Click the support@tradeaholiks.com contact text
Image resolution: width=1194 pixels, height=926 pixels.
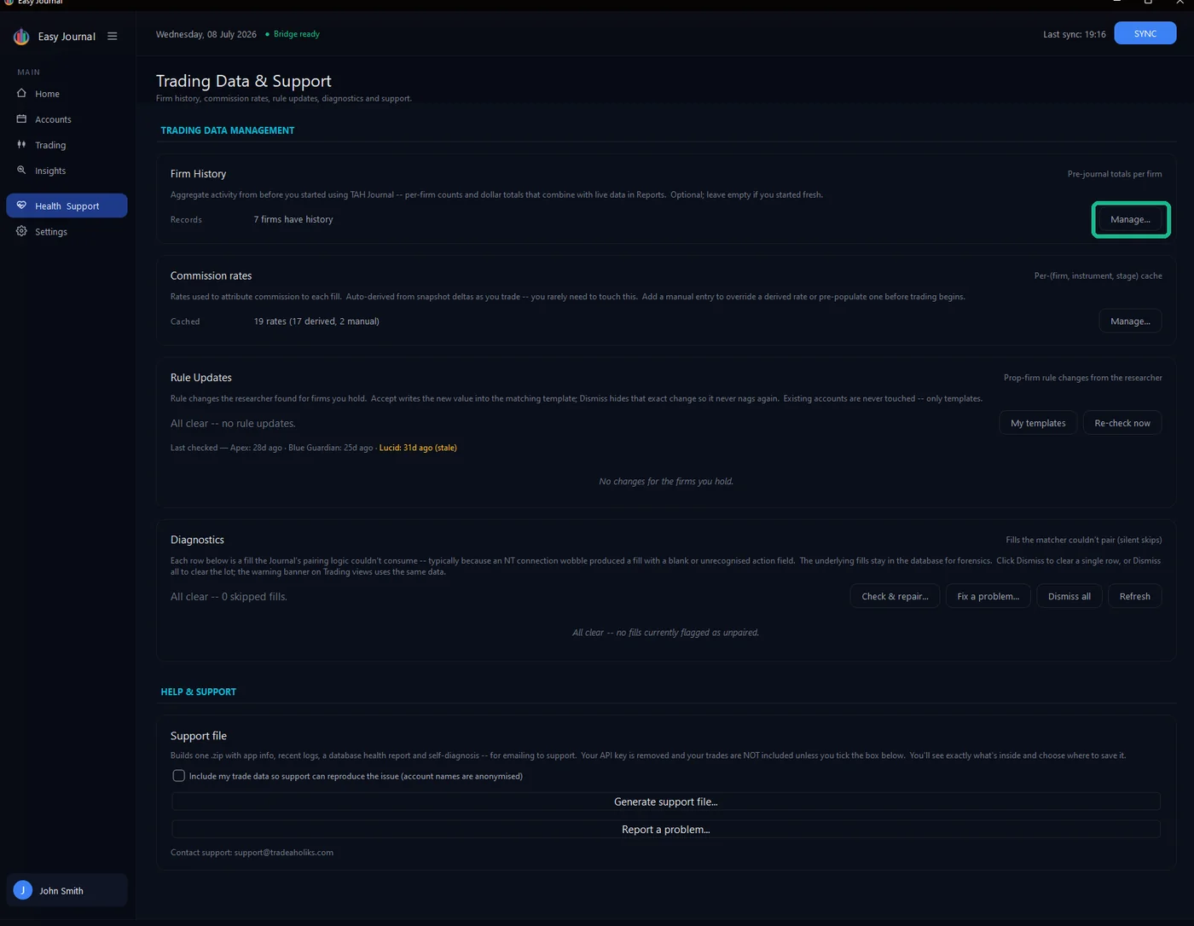click(x=283, y=853)
